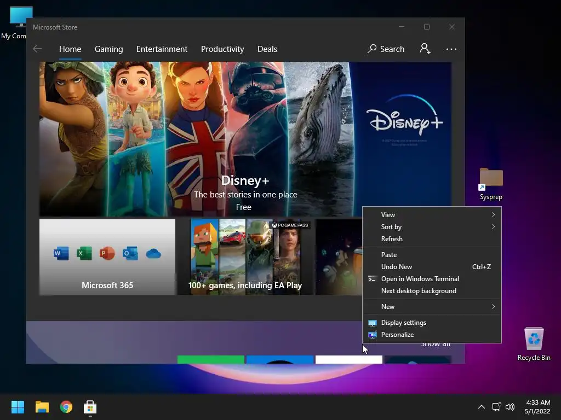Choose Paste in the context menu
The height and width of the screenshot is (420, 561).
click(432, 255)
